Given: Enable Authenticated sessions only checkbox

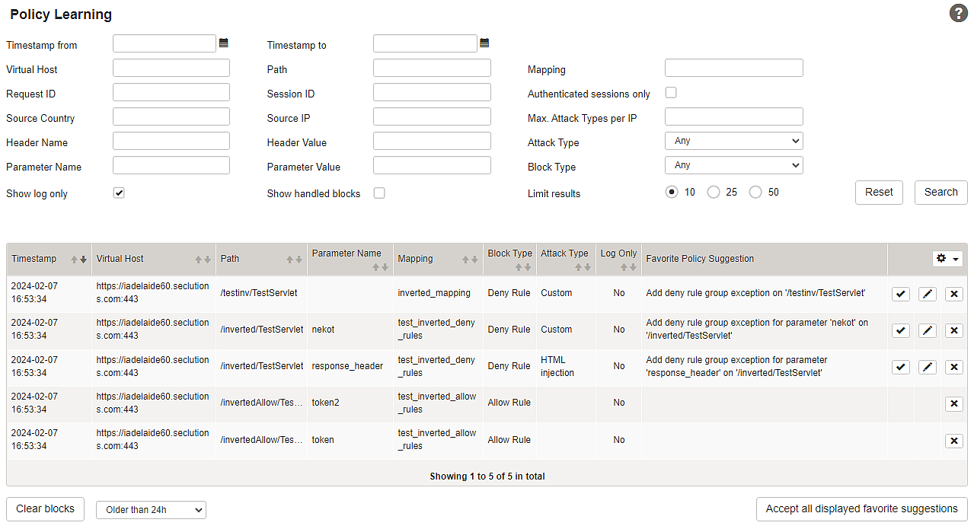Looking at the screenshot, I should (671, 93).
